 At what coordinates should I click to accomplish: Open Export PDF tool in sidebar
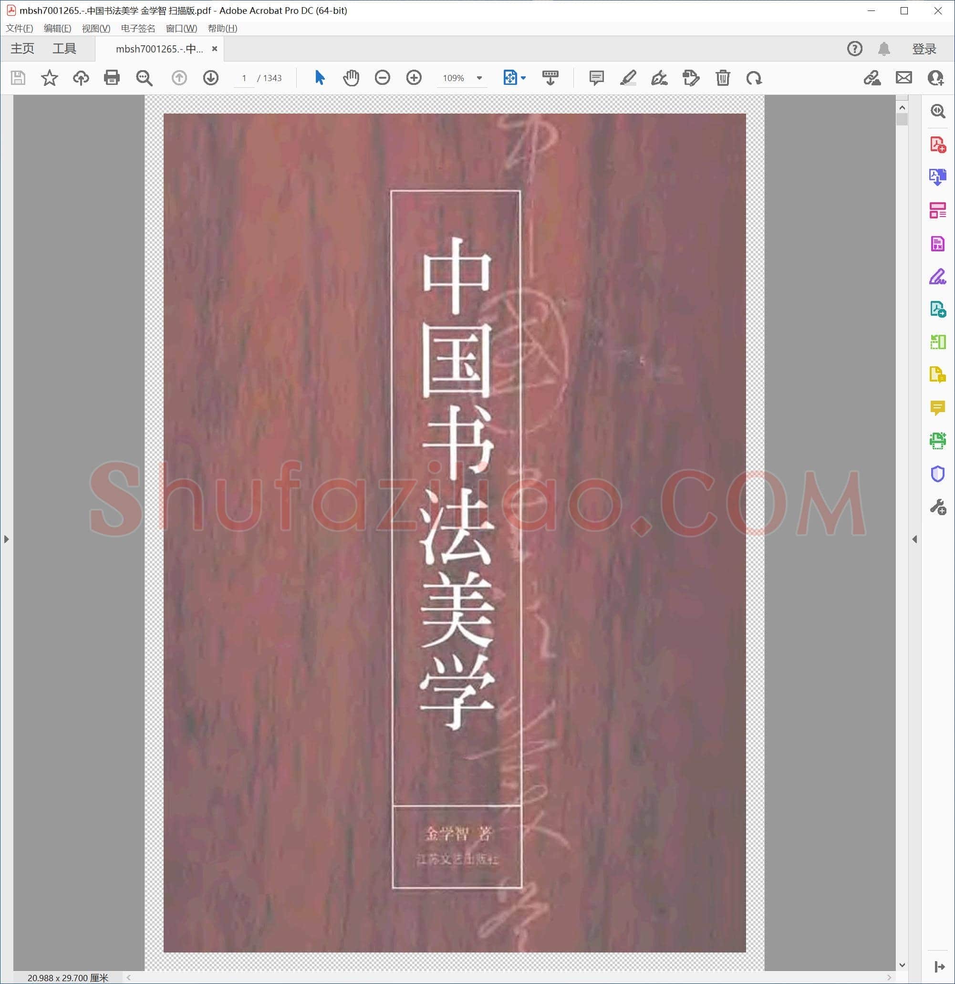coord(937,177)
